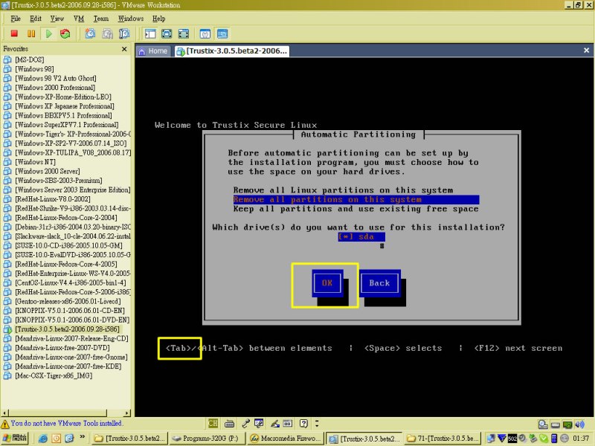Viewport: 595px width, 446px height.
Task: Select the Trustix-3.0.5.beta2-2006 tab
Action: tap(232, 51)
